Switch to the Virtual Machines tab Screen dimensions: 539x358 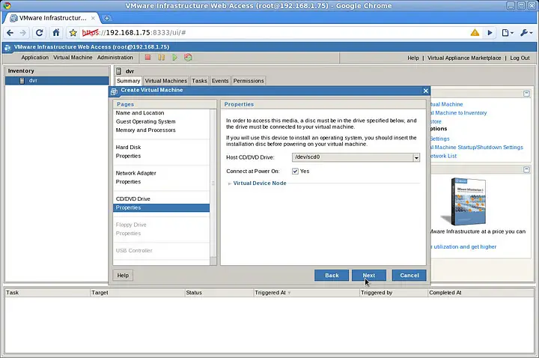(165, 81)
